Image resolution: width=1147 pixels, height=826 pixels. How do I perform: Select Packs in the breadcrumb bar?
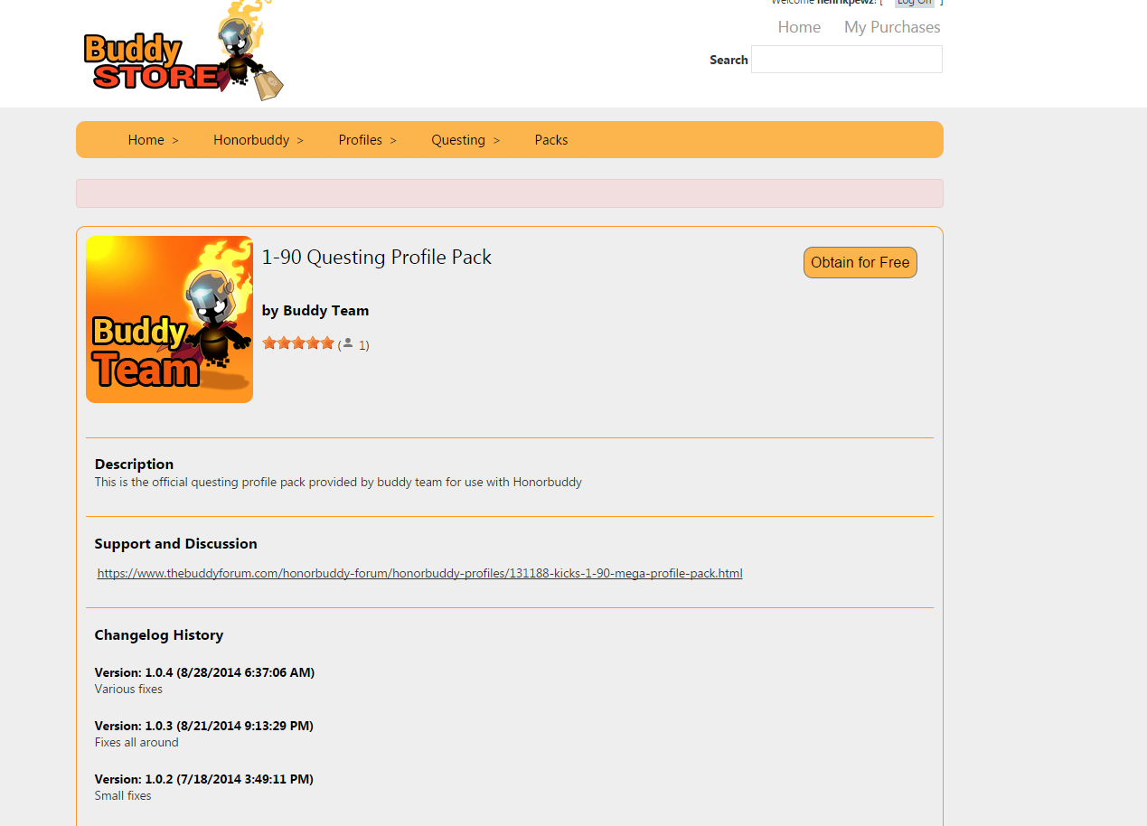pyautogui.click(x=551, y=140)
